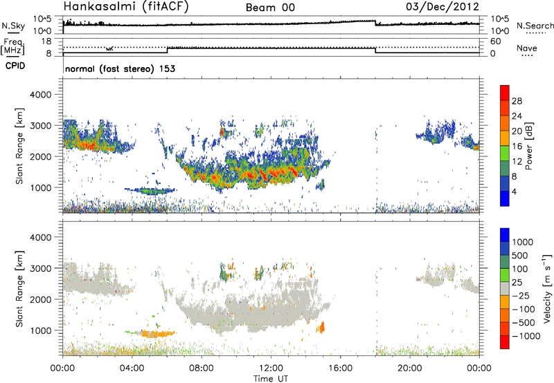
Task: Click the strong power echo band near 12:00
Action: (x=272, y=172)
